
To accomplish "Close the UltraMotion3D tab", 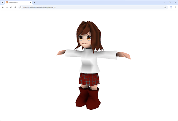I will point(30,2).
